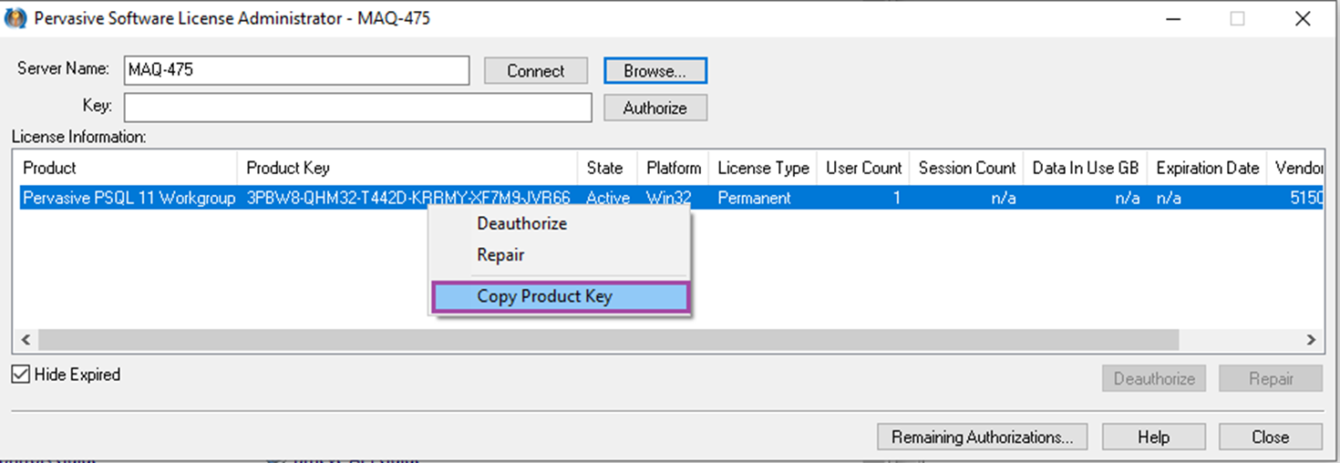Open the Browse... server dialog
The image size is (1340, 463).
pyautogui.click(x=655, y=71)
